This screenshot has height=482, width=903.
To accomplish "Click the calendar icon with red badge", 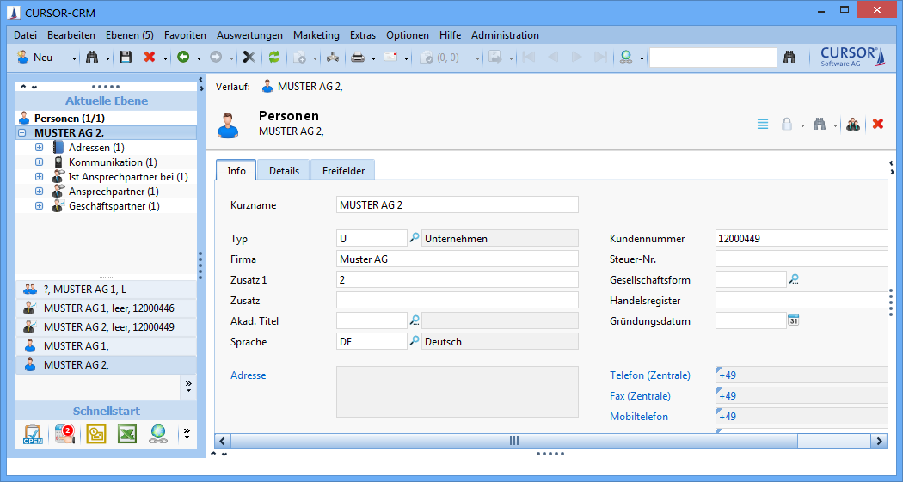I will pos(64,434).
